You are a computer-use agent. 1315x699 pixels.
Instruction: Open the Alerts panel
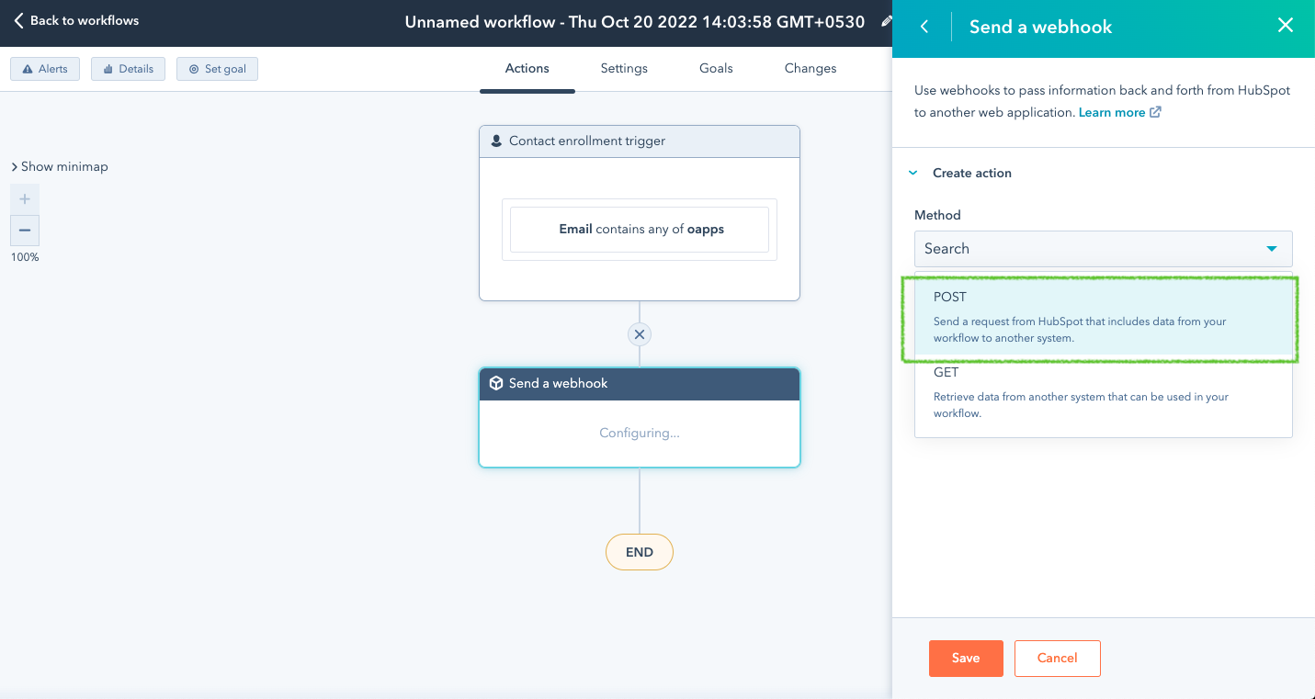tap(45, 69)
